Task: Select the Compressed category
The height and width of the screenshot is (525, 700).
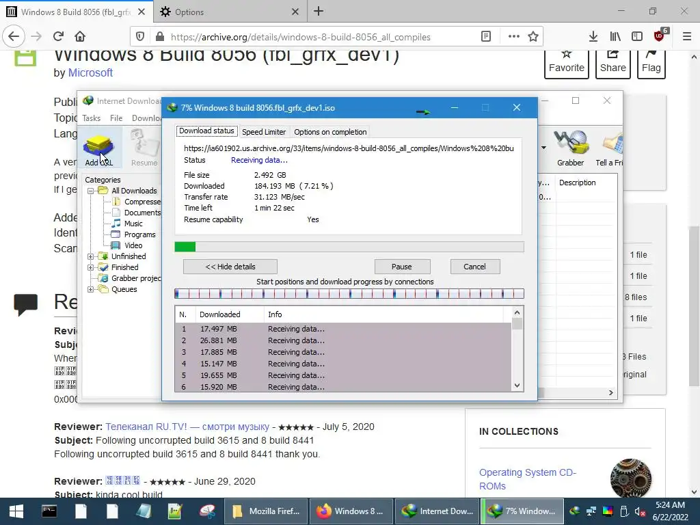Action: [142, 202]
